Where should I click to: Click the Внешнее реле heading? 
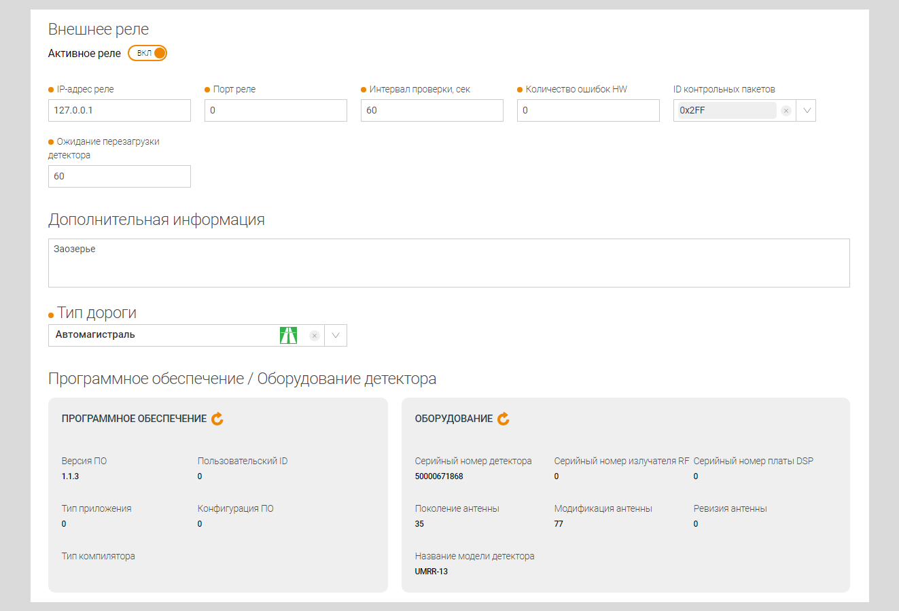[99, 29]
